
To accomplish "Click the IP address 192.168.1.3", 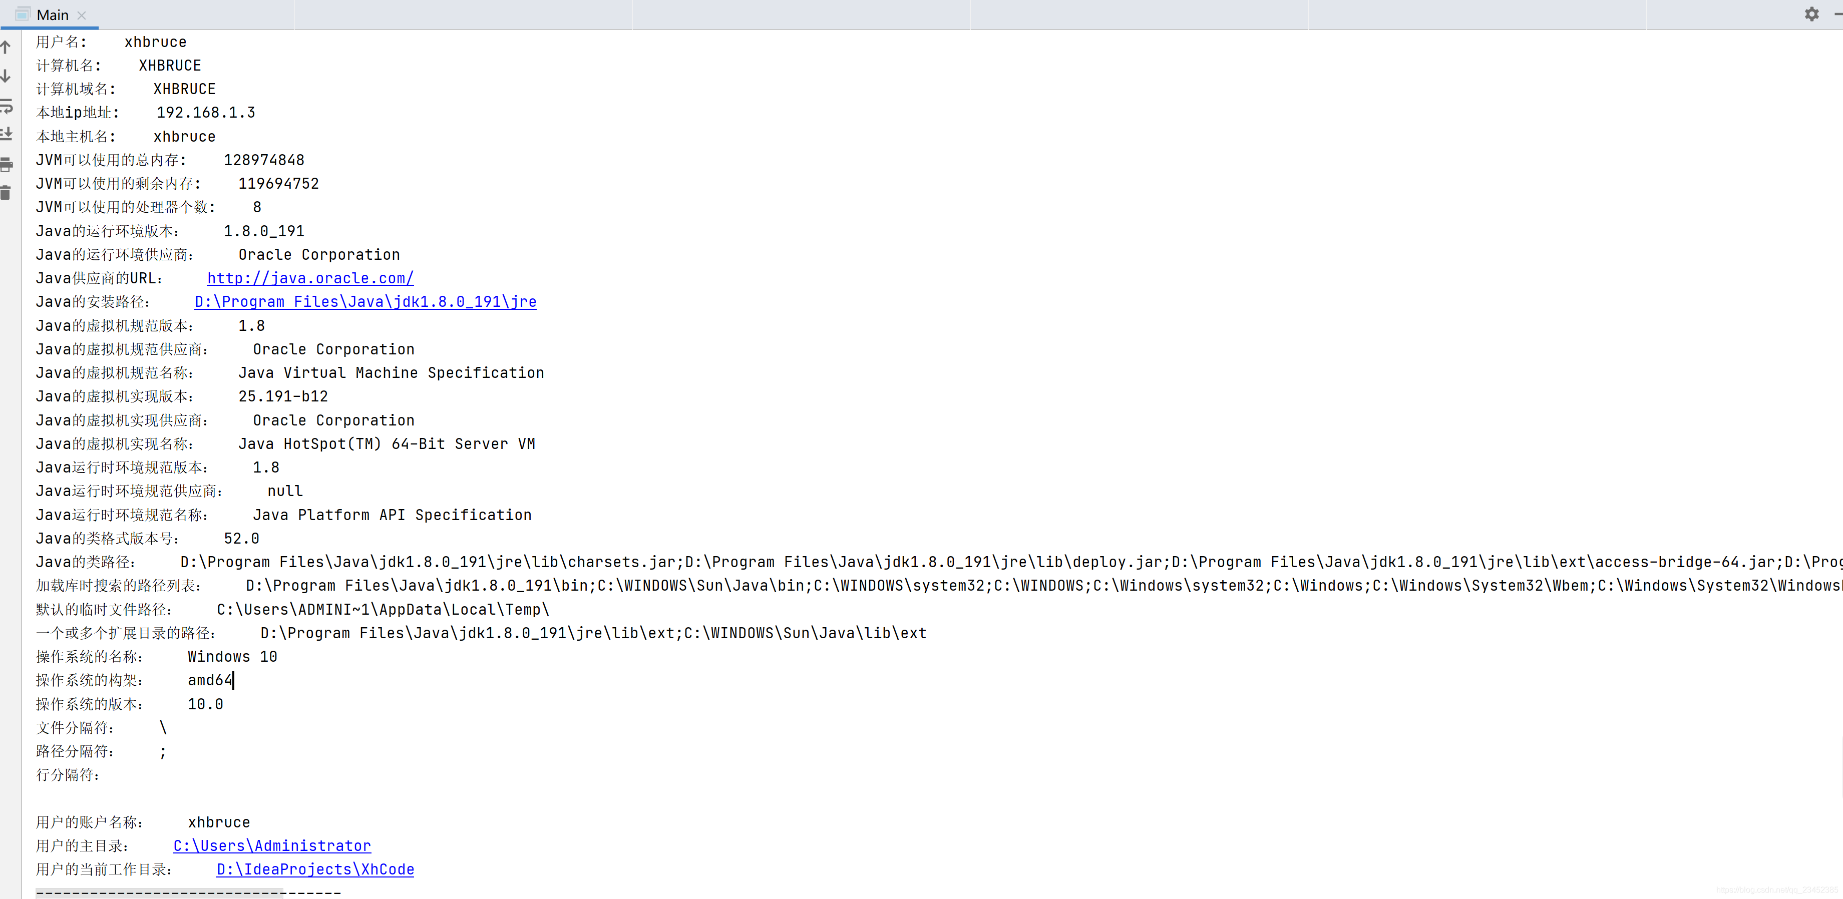I will (206, 112).
